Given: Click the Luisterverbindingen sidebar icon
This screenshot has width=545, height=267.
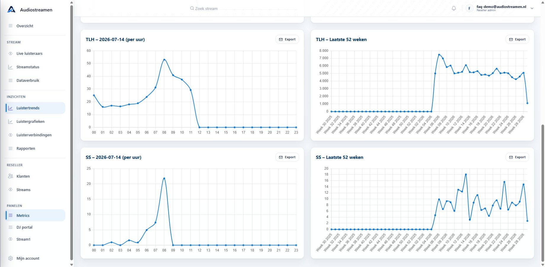Looking at the screenshot, I should point(10,135).
